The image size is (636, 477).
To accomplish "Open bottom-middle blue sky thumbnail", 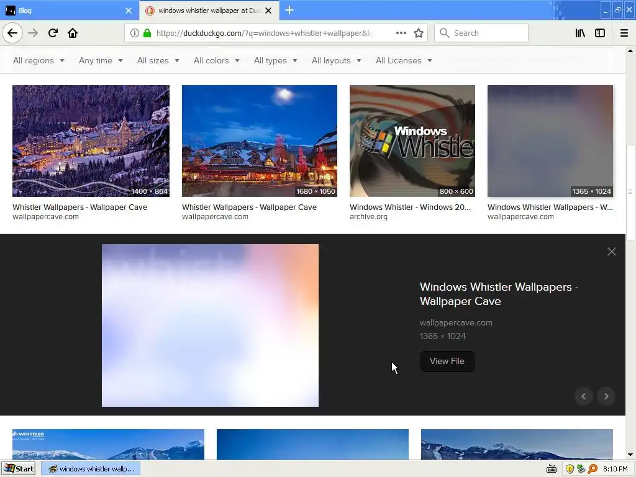I will (x=312, y=444).
